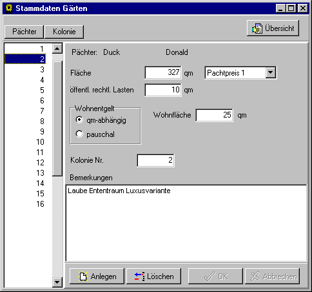Screen dimensions: 312x292
Task: Select the qm-abhängig radio option
Action: point(79,120)
